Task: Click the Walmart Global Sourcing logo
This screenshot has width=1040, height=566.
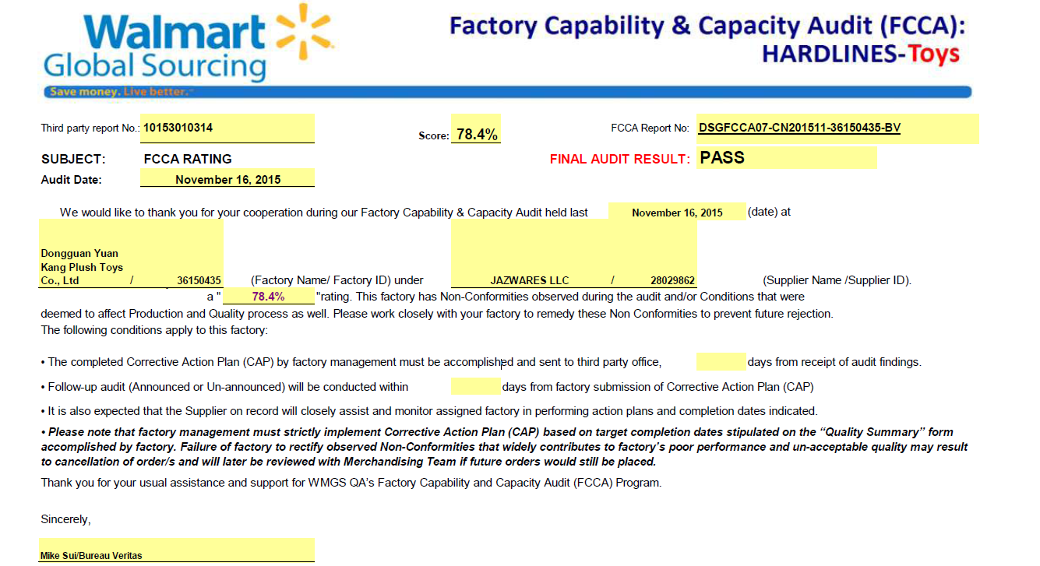Action: pos(188,42)
